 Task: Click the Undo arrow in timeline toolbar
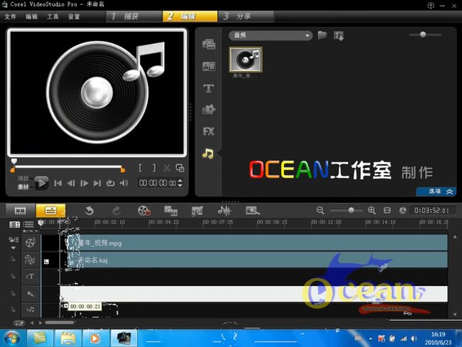89,210
